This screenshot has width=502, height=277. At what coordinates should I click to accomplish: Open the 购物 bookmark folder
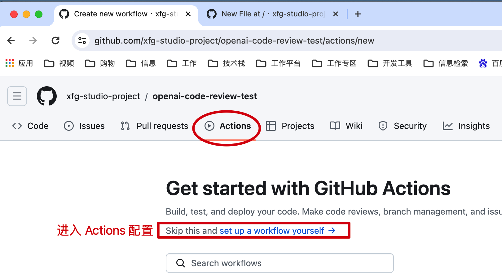pos(100,63)
